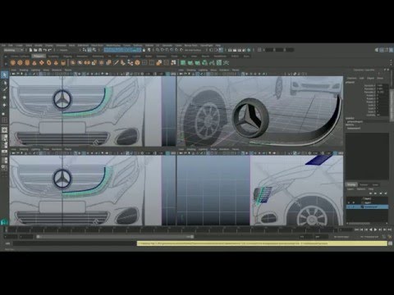The image size is (394, 295).
Task: Open the Modeling menu set dropdown
Action: [14, 50]
